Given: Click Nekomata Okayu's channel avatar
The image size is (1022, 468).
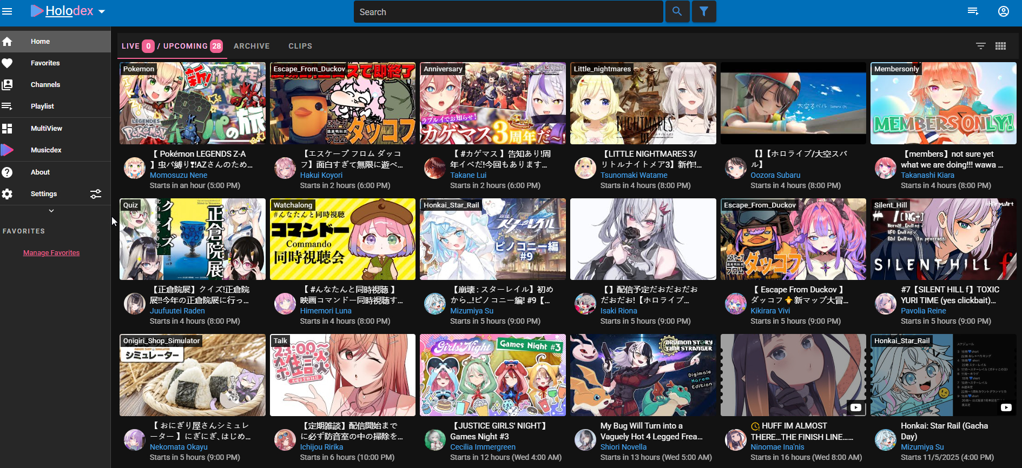Looking at the screenshot, I should 135,440.
